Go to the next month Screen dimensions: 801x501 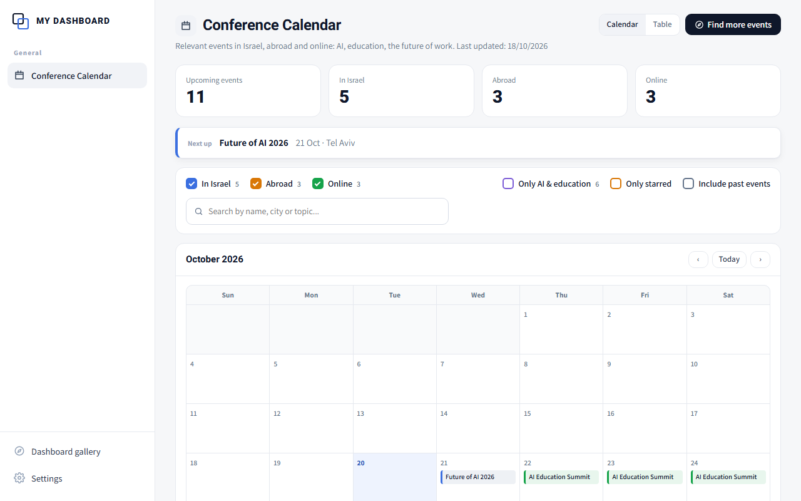pos(760,259)
